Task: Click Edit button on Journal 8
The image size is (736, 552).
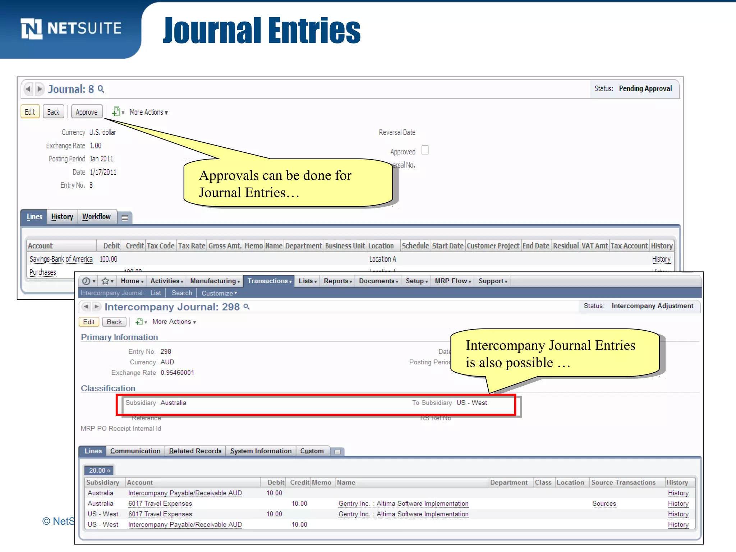Action: coord(30,112)
